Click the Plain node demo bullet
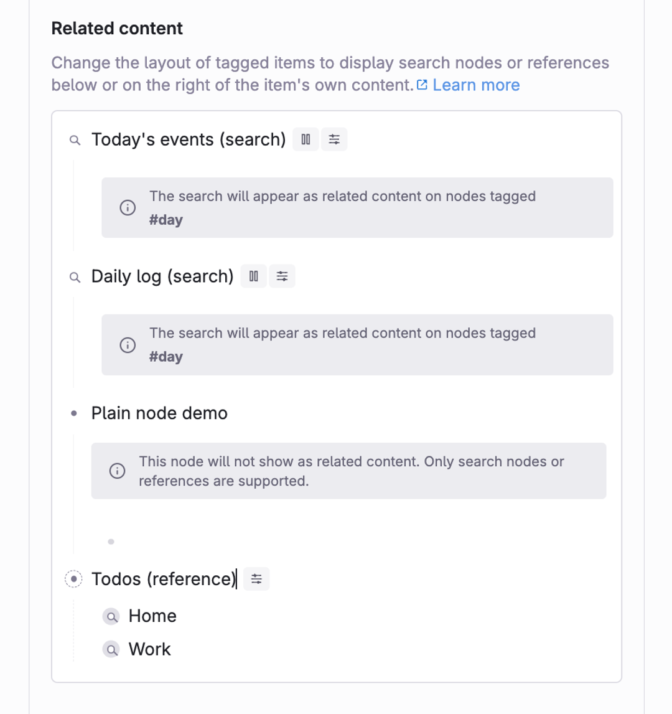Image resolution: width=672 pixels, height=714 pixels. pos(74,413)
